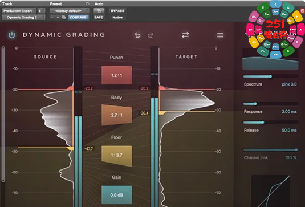Click the preset settings copy icon
The width and height of the screenshot is (305, 207).
tap(64, 17)
